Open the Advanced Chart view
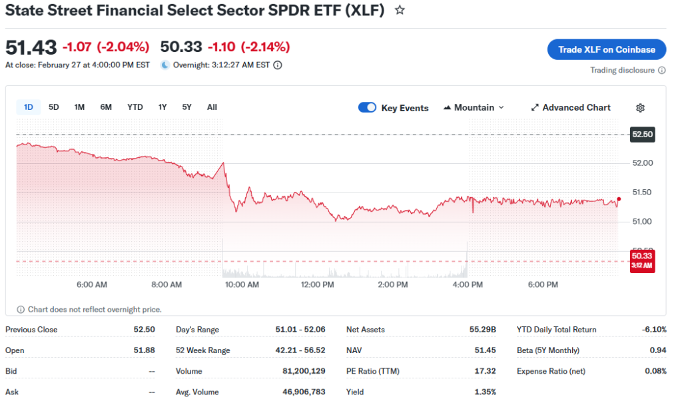 571,108
